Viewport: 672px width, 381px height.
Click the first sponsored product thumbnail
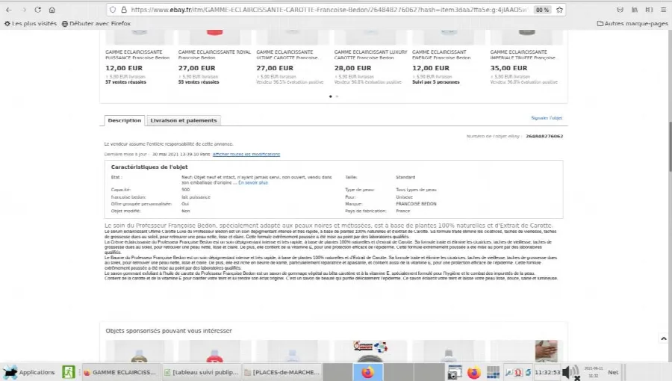tap(139, 351)
